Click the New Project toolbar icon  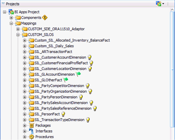click(159, 4)
